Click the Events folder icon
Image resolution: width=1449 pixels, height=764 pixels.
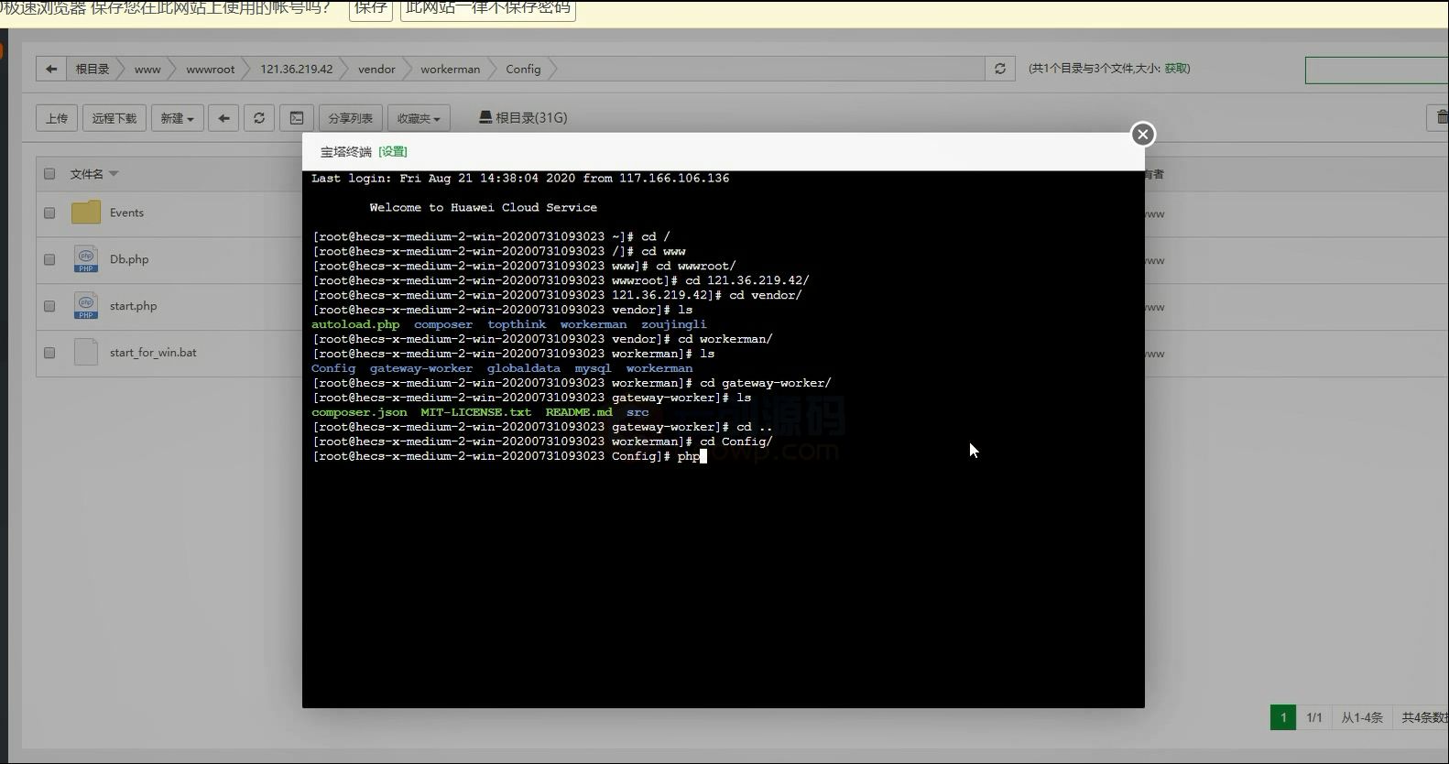click(x=86, y=213)
